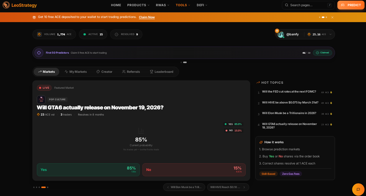366x196 pixels.
Task: Click the Claimed status button
Action: [322, 53]
